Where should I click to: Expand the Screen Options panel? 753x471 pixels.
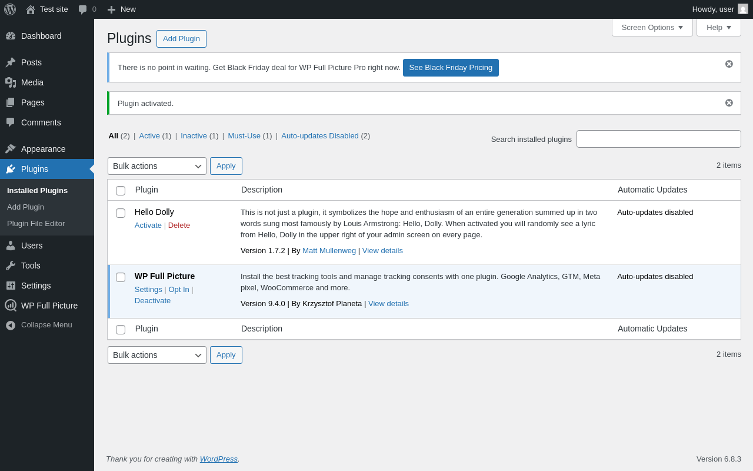click(652, 27)
